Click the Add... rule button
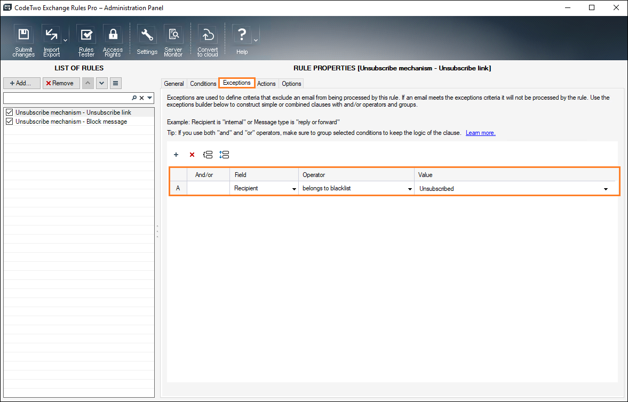The height and width of the screenshot is (402, 628). click(x=22, y=83)
